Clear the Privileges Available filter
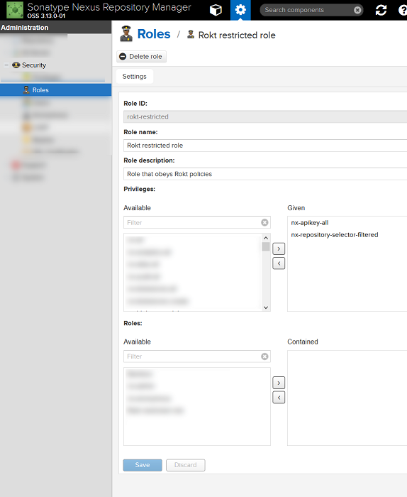The height and width of the screenshot is (497, 407). (x=264, y=222)
